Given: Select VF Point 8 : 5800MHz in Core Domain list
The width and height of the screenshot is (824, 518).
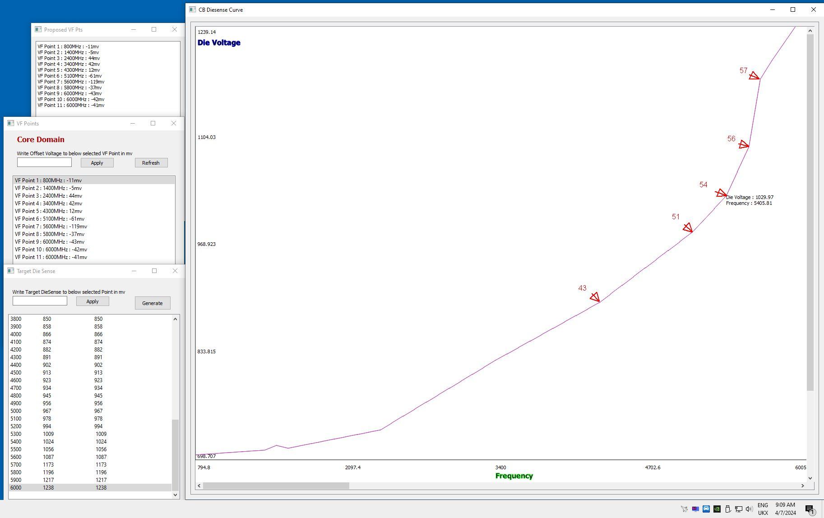Looking at the screenshot, I should [94, 234].
